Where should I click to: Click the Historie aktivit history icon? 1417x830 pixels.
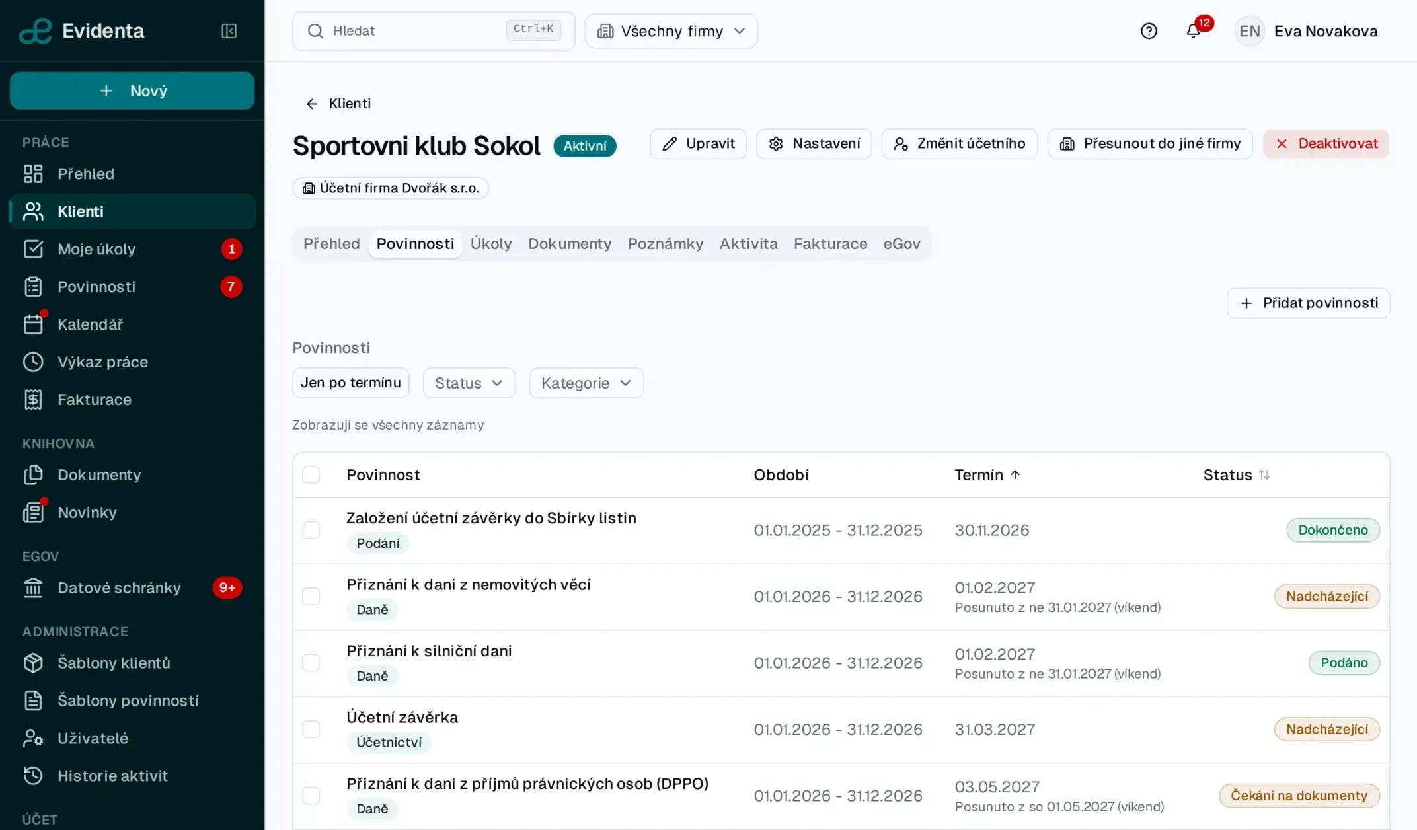click(33, 776)
